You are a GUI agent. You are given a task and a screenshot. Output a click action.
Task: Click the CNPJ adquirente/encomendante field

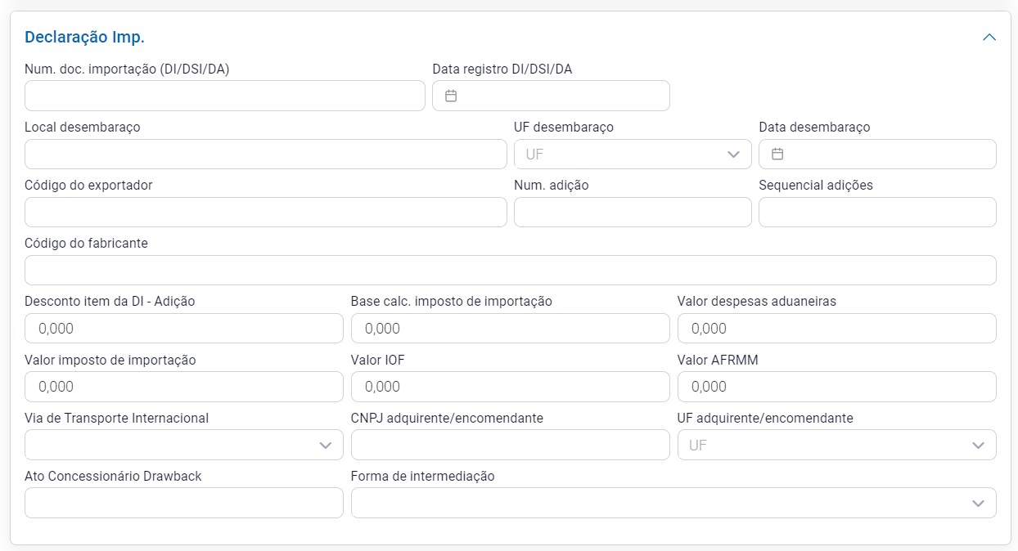tap(510, 445)
